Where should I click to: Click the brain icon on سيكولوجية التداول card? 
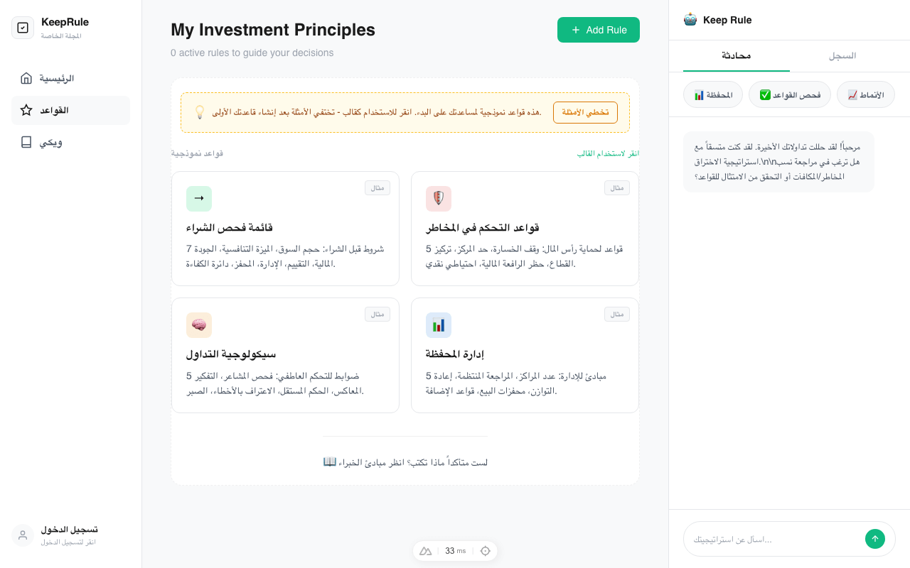199,324
